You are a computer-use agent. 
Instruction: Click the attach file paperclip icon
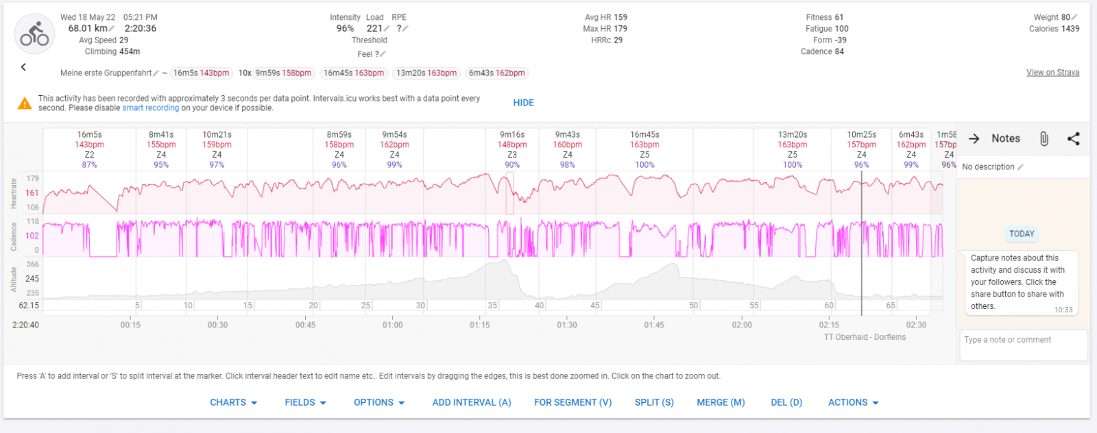tap(1044, 139)
